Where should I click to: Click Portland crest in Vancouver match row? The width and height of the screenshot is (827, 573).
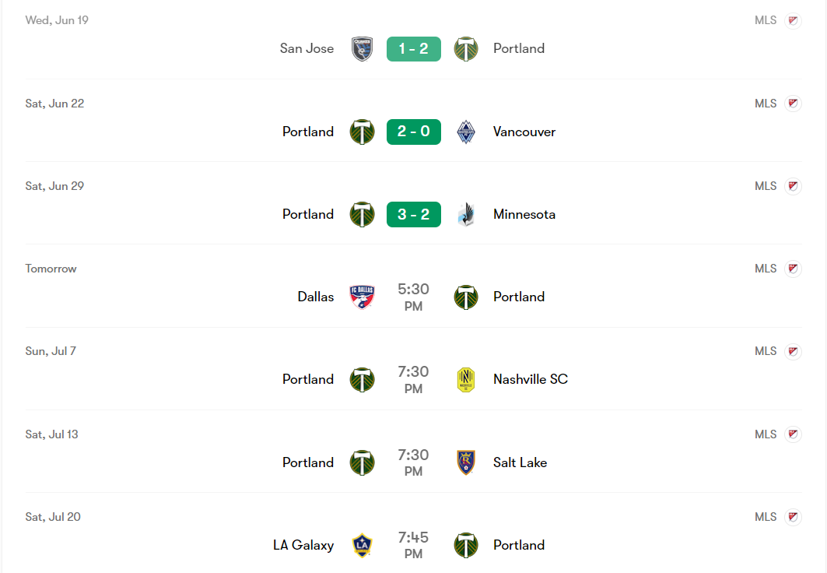pos(362,132)
